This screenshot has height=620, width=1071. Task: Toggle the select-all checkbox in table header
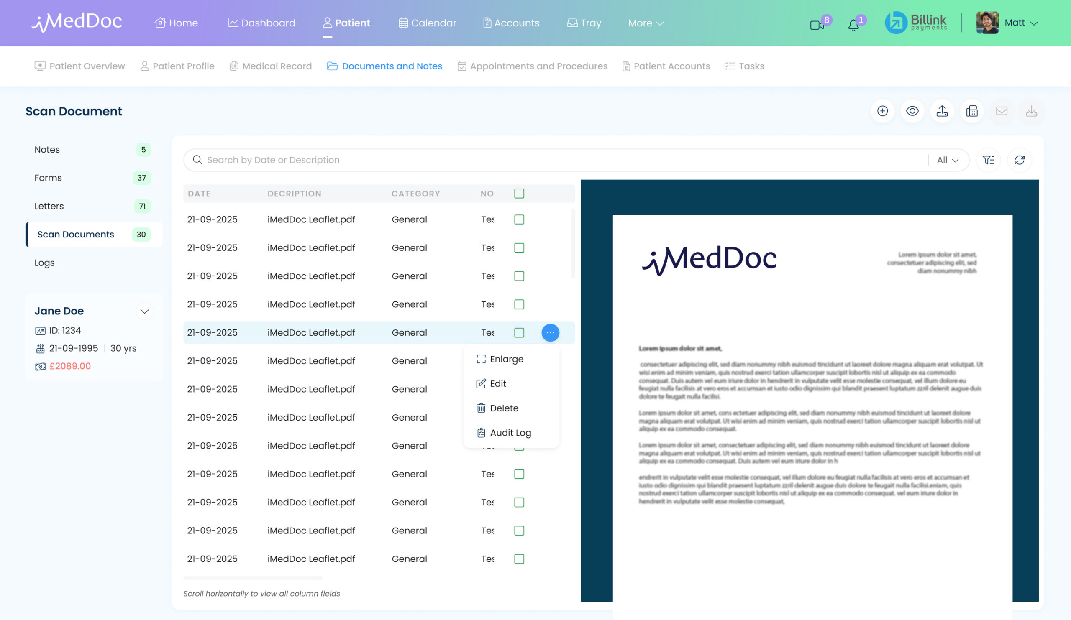point(519,194)
